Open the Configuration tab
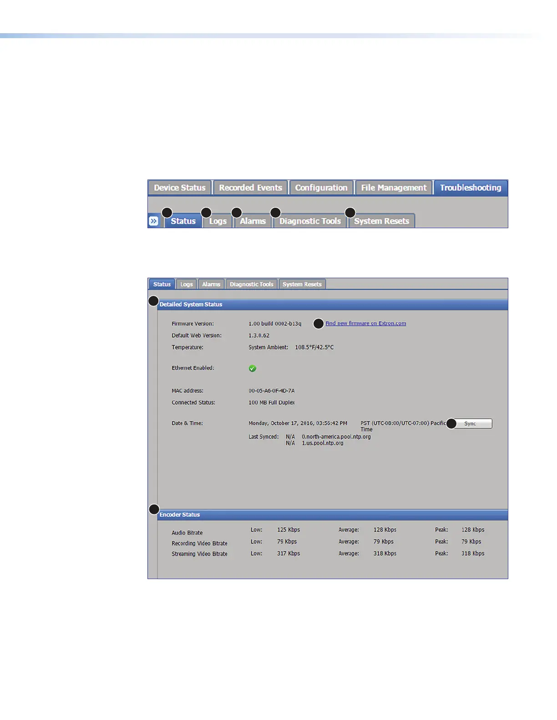557x720 pixels. [321, 188]
